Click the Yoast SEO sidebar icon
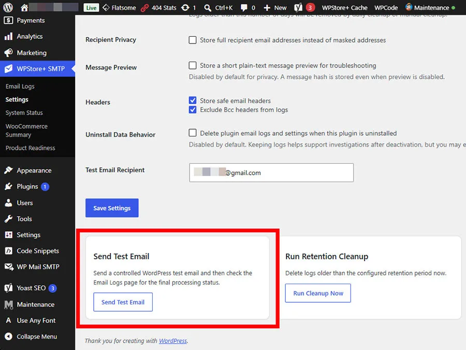Screen dimensions: 466x350 [x=9, y=288]
